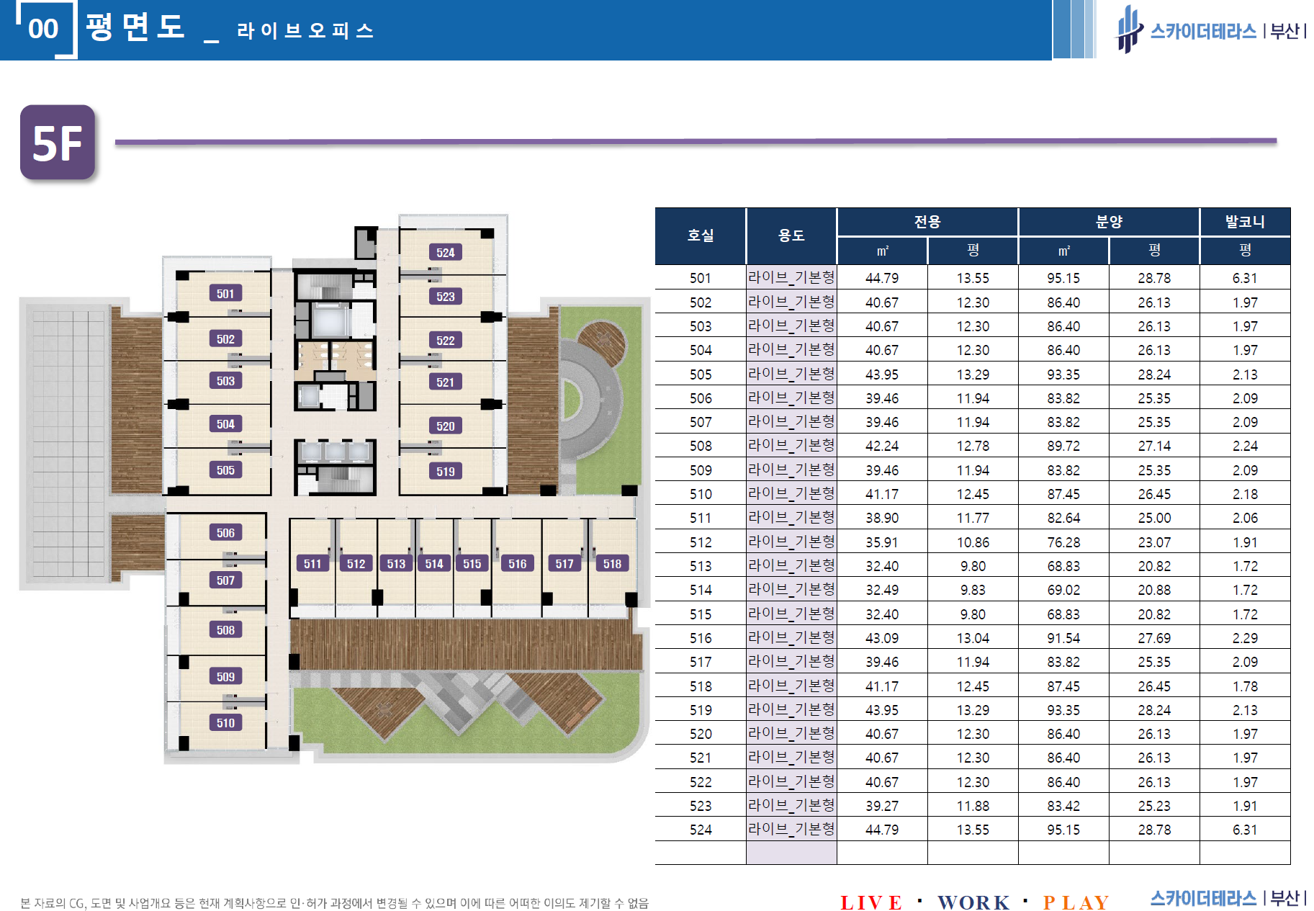Click the 발코니 column header

[x=1245, y=222]
